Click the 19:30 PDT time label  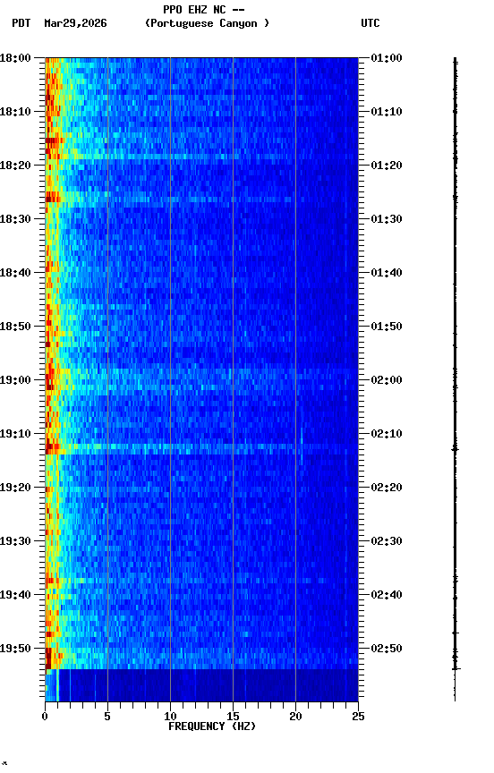pos(15,541)
